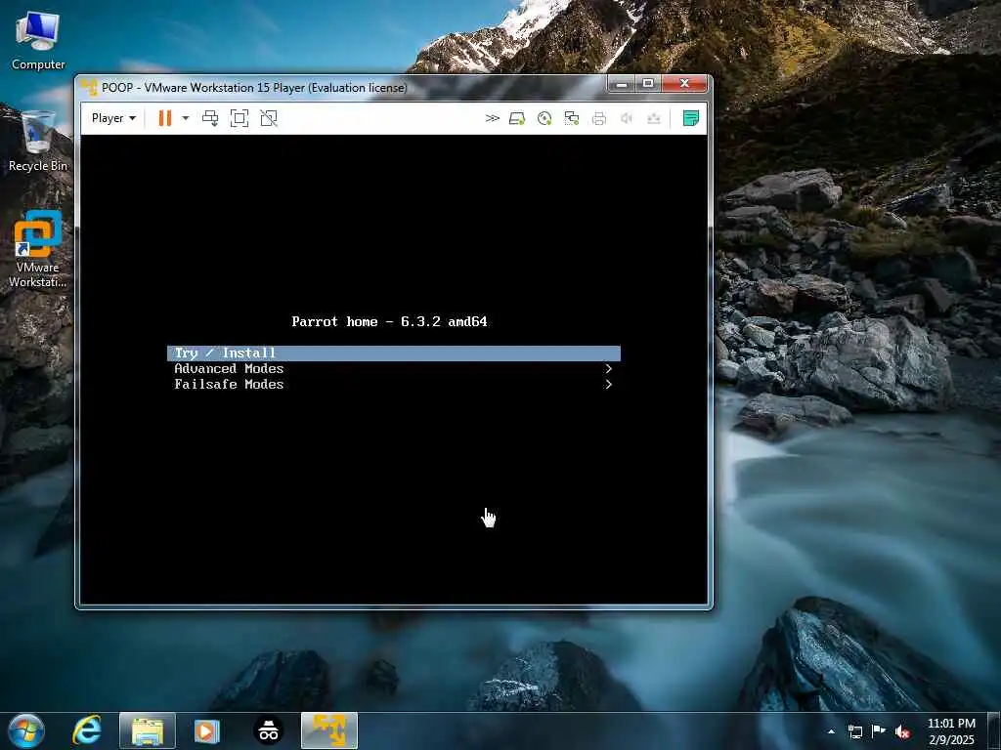Select the Try / Install boot entry

(394, 353)
